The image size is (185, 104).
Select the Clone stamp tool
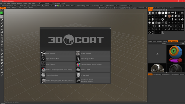[x=2, y=35]
